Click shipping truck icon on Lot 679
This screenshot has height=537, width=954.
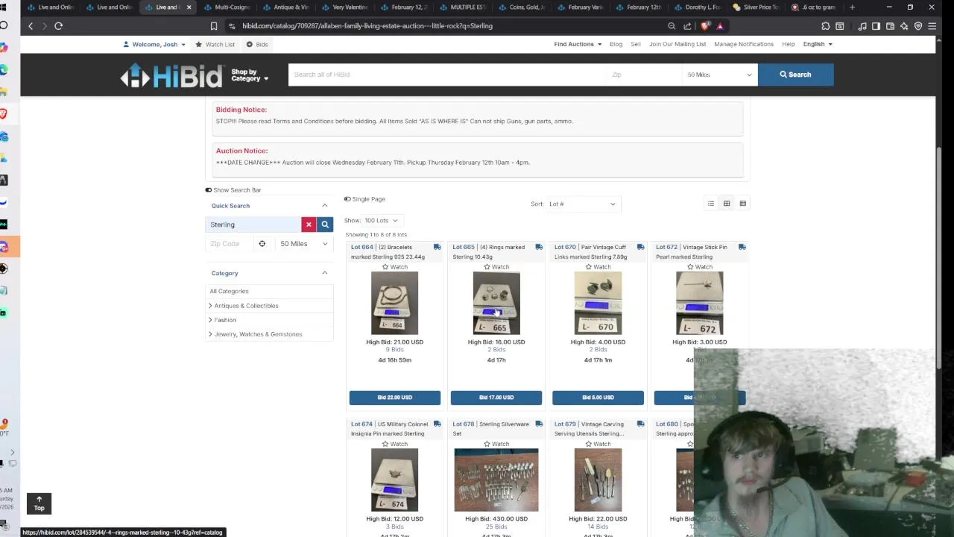tap(640, 424)
